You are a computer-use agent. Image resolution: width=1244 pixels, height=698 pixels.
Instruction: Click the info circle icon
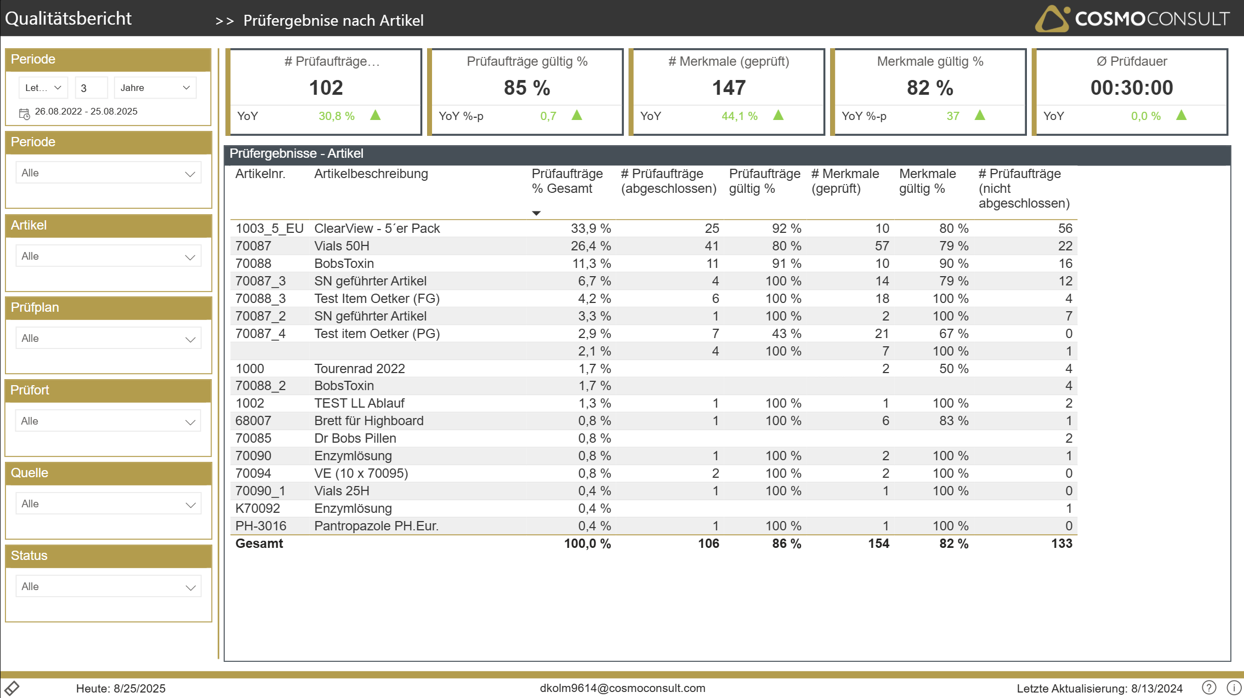(x=1234, y=688)
